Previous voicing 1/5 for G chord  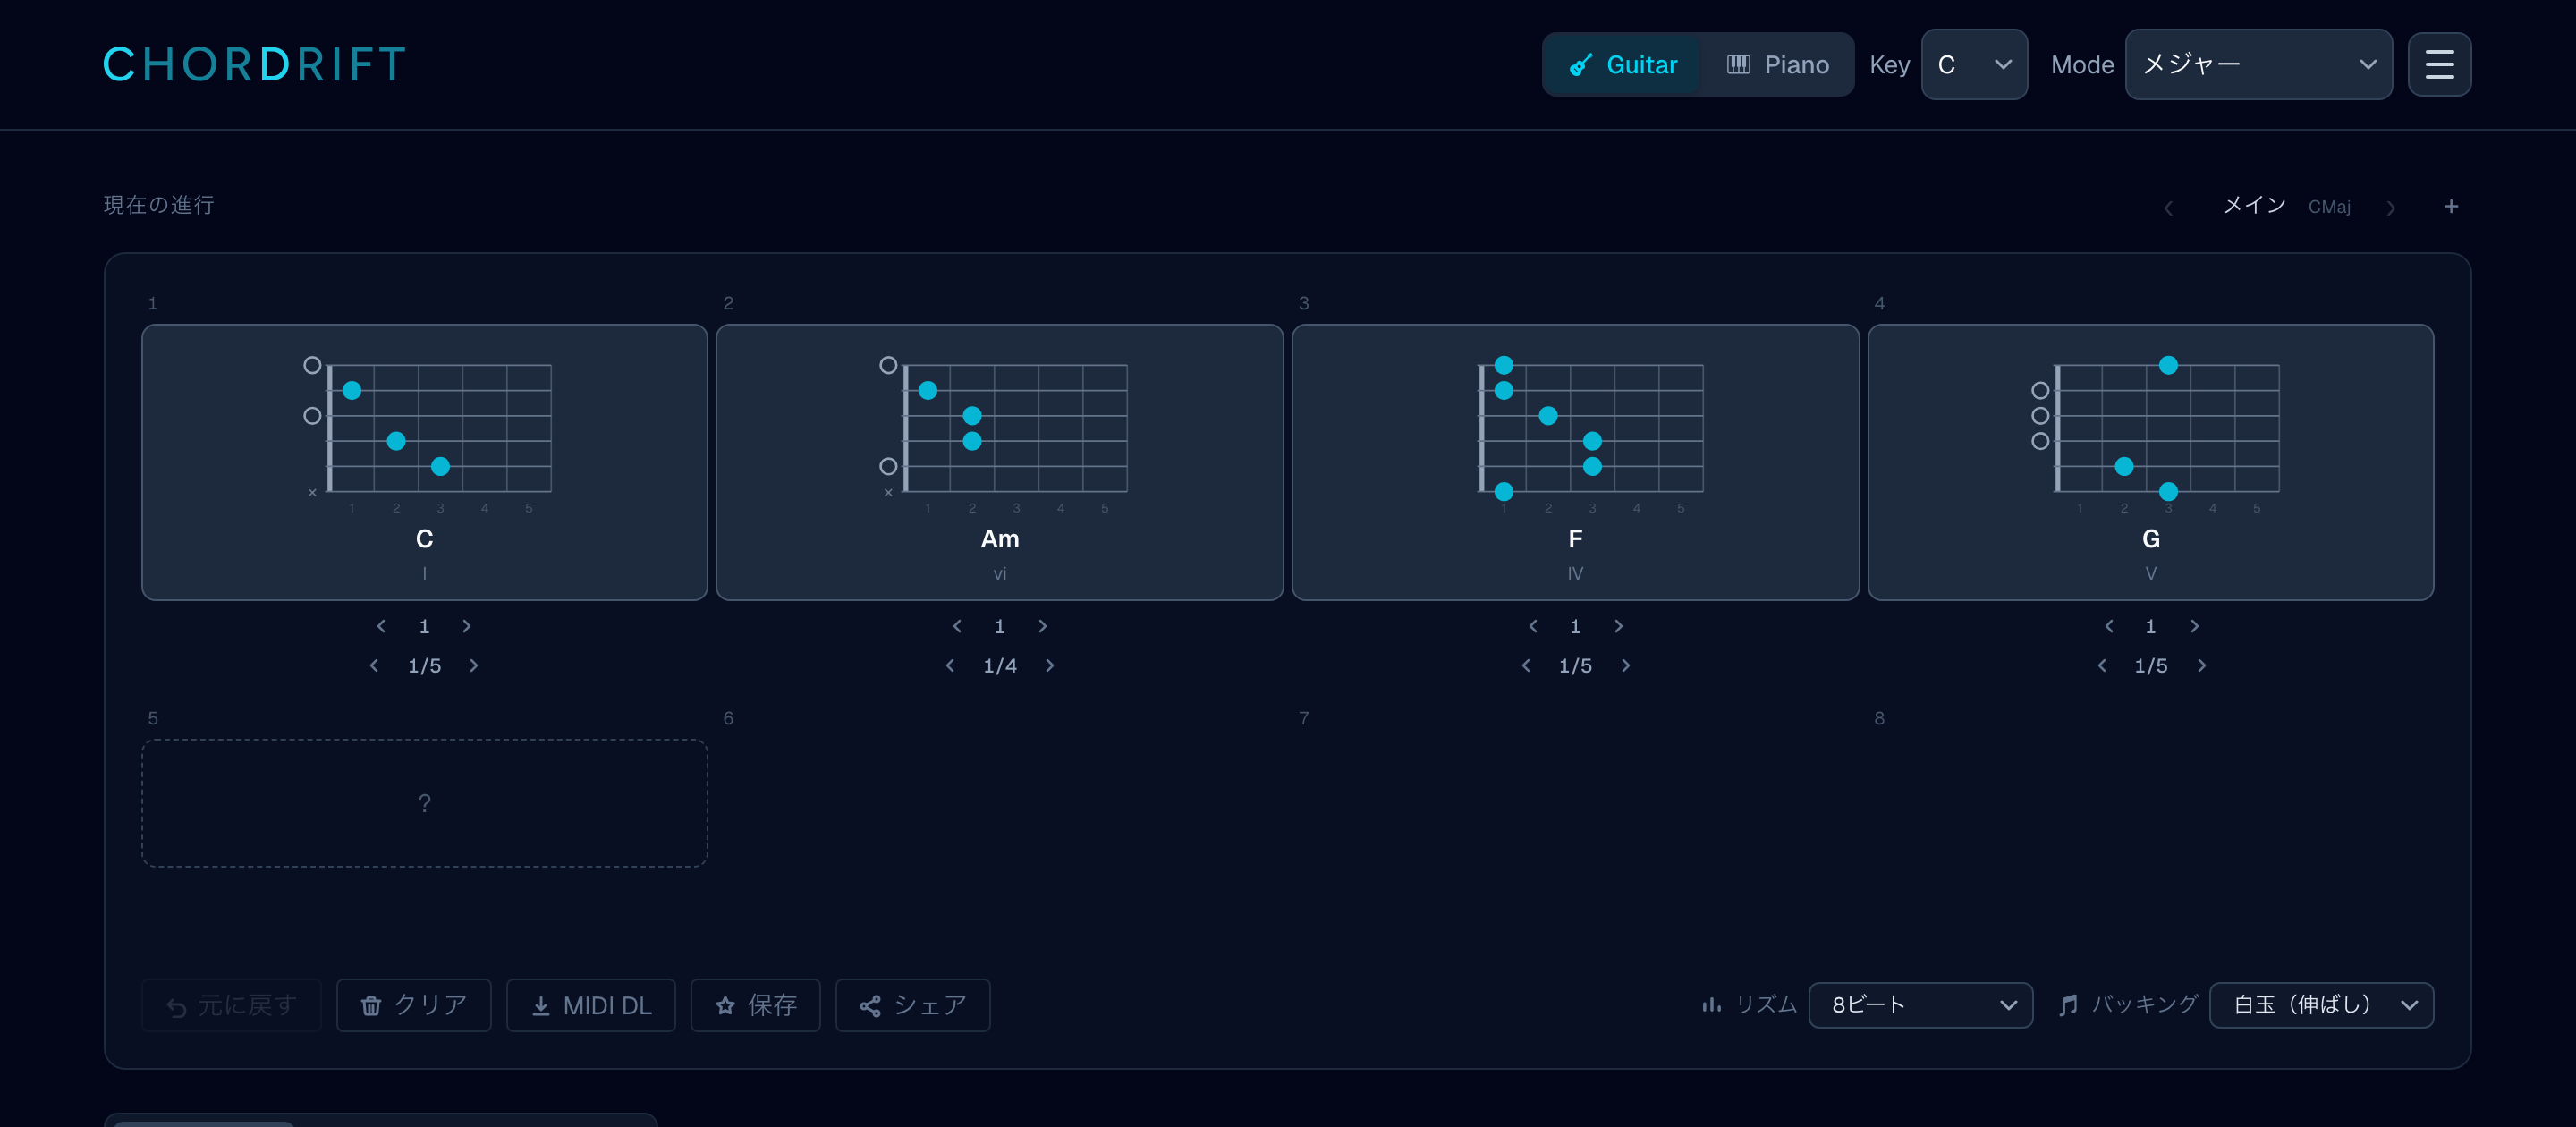coord(2102,665)
